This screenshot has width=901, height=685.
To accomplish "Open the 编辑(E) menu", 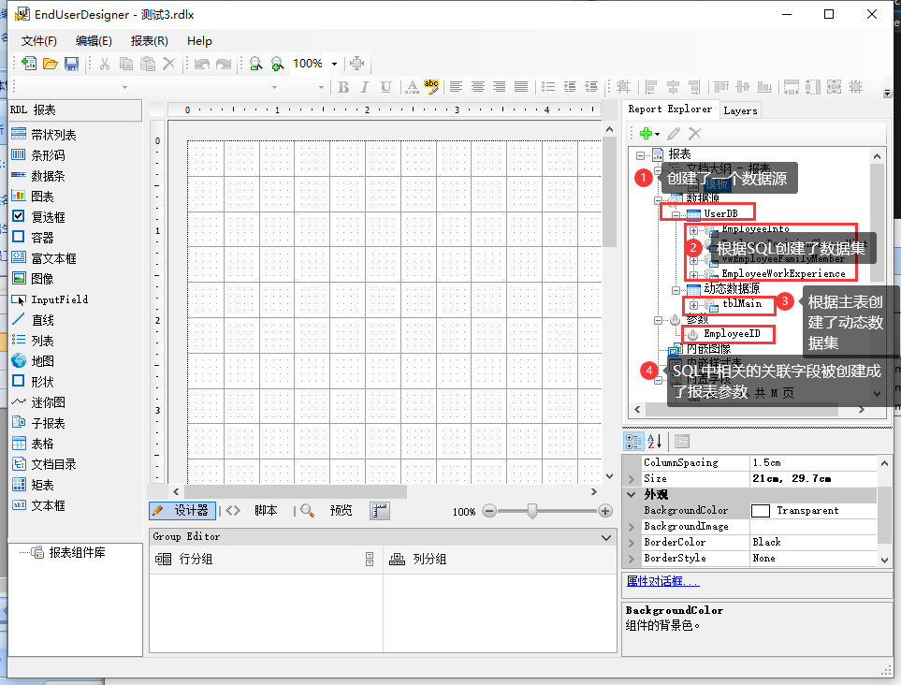I will pyautogui.click(x=94, y=41).
